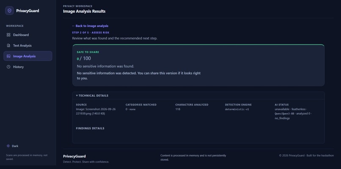This screenshot has width=341, height=169.
Task: Click the Findings Details heading
Action: pos(90,128)
